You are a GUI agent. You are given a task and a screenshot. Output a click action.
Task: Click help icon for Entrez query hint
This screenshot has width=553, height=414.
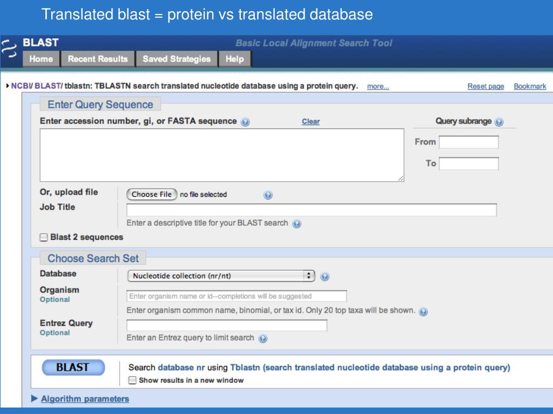(263, 339)
